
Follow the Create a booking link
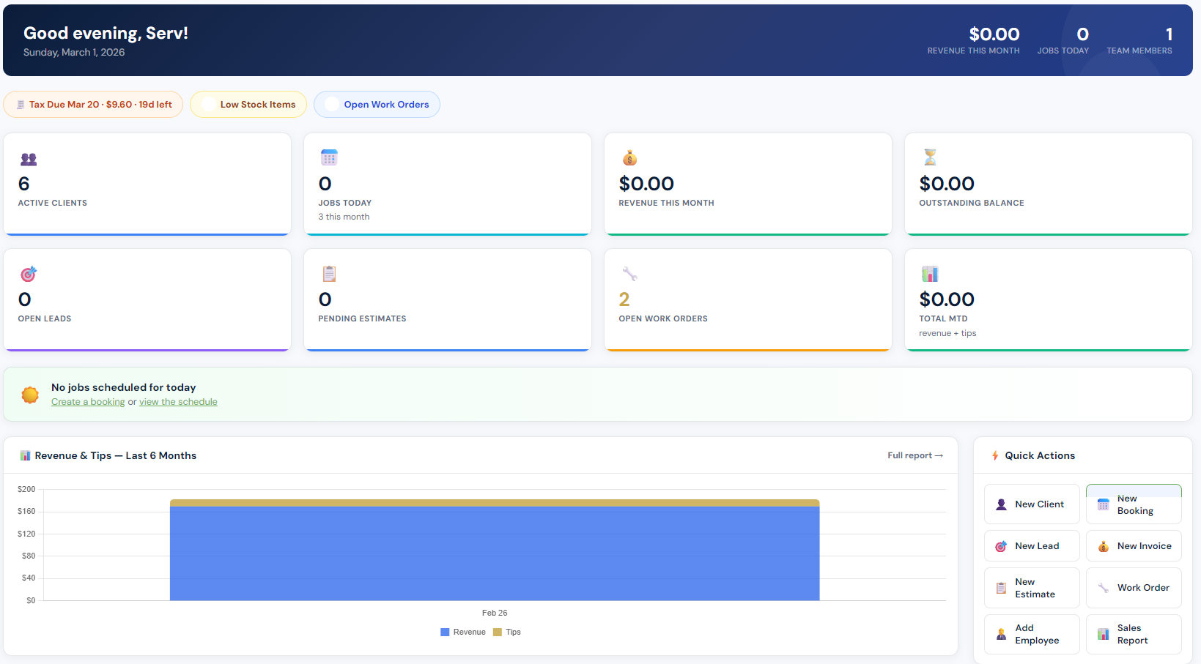click(x=88, y=402)
